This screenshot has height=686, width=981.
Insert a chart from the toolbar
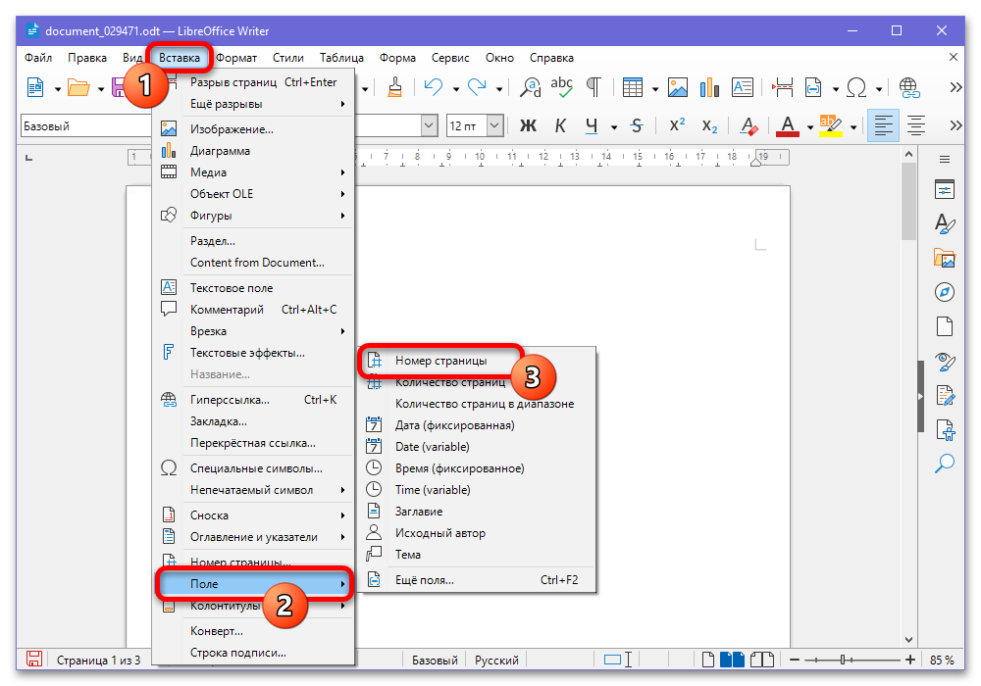(709, 87)
